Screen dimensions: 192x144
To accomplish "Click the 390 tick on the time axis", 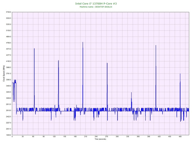I will 149,137.
